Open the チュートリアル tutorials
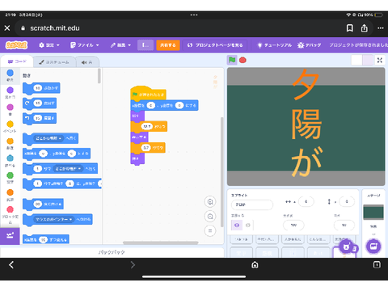This screenshot has width=388, height=291. pyautogui.click(x=274, y=45)
